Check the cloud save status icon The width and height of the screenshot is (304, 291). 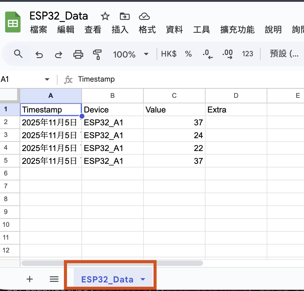144,16
